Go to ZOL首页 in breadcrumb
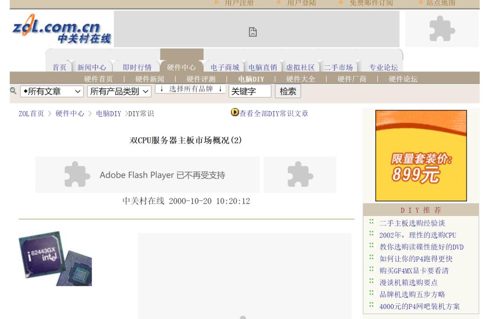Image resolution: width=495 pixels, height=319 pixels. (x=31, y=114)
